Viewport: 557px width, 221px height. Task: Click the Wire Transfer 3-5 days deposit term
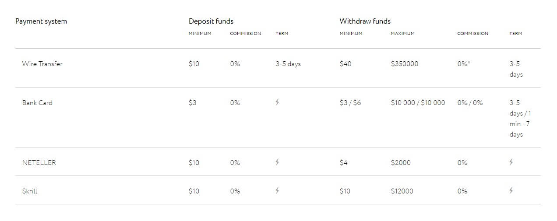[288, 64]
